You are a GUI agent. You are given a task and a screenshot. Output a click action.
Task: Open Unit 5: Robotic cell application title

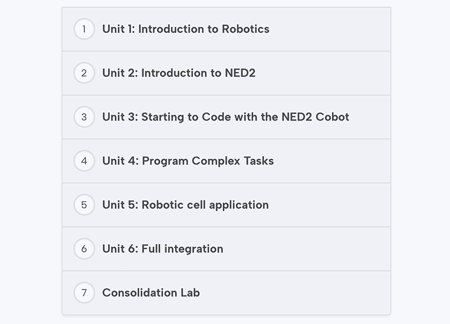tap(185, 205)
